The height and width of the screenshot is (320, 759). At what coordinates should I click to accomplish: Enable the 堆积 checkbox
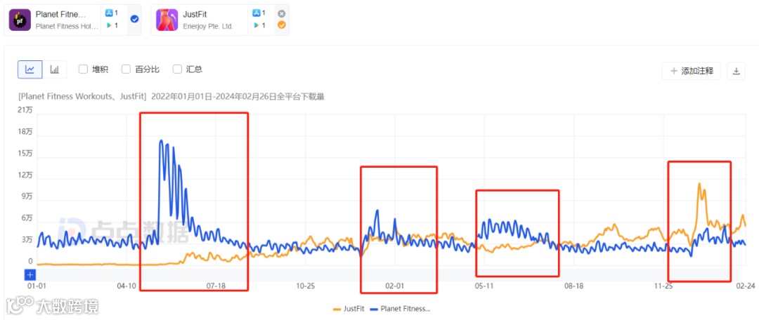tap(83, 69)
